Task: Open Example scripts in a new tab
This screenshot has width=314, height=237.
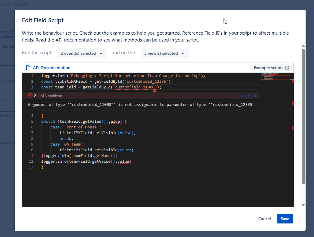Action: pos(271,68)
